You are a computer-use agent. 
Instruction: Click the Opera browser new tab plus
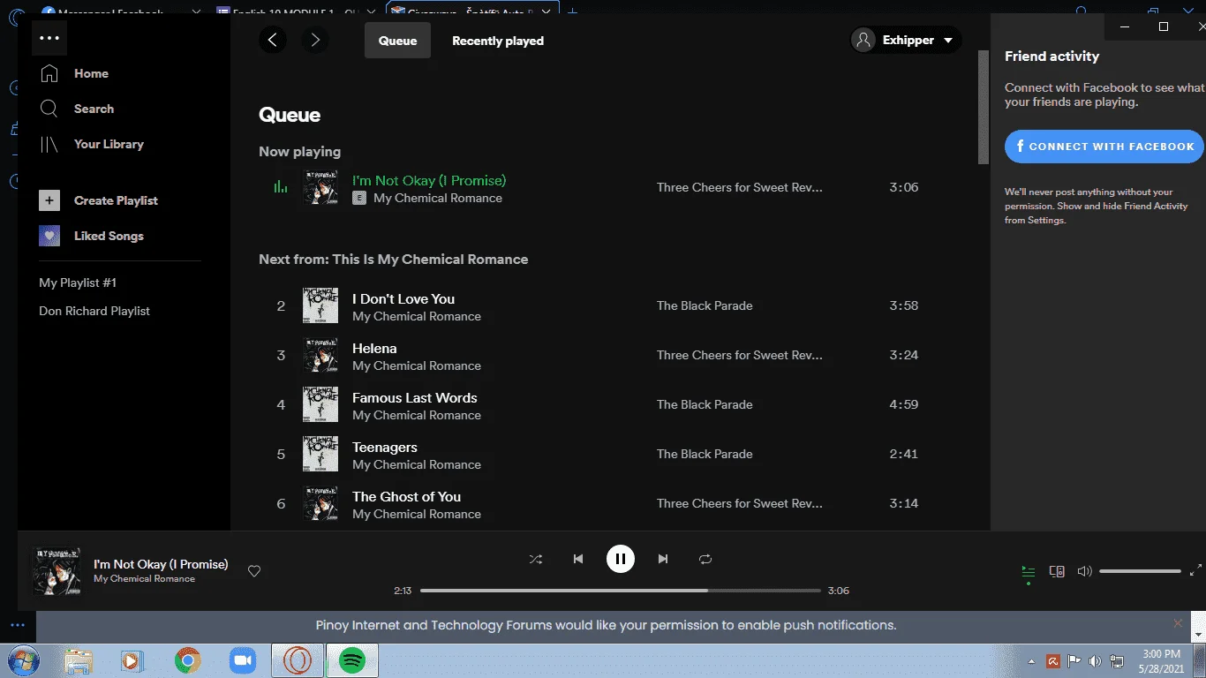[572, 11]
